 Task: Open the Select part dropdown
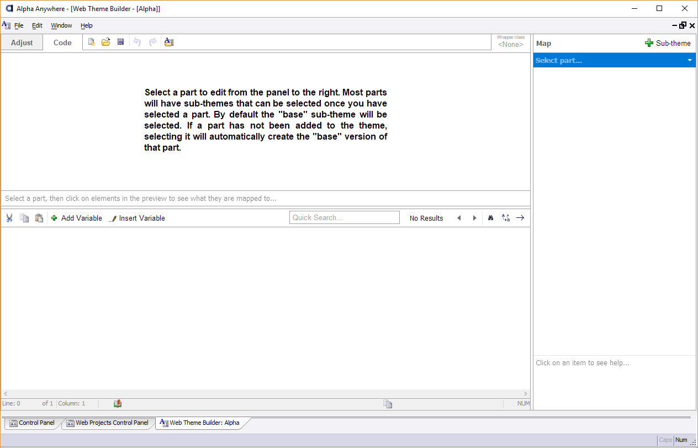pos(615,60)
